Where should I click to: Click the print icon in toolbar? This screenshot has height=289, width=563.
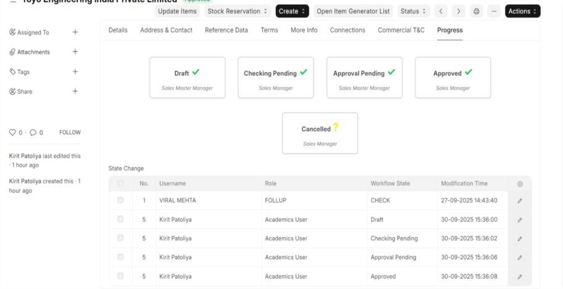tap(476, 11)
